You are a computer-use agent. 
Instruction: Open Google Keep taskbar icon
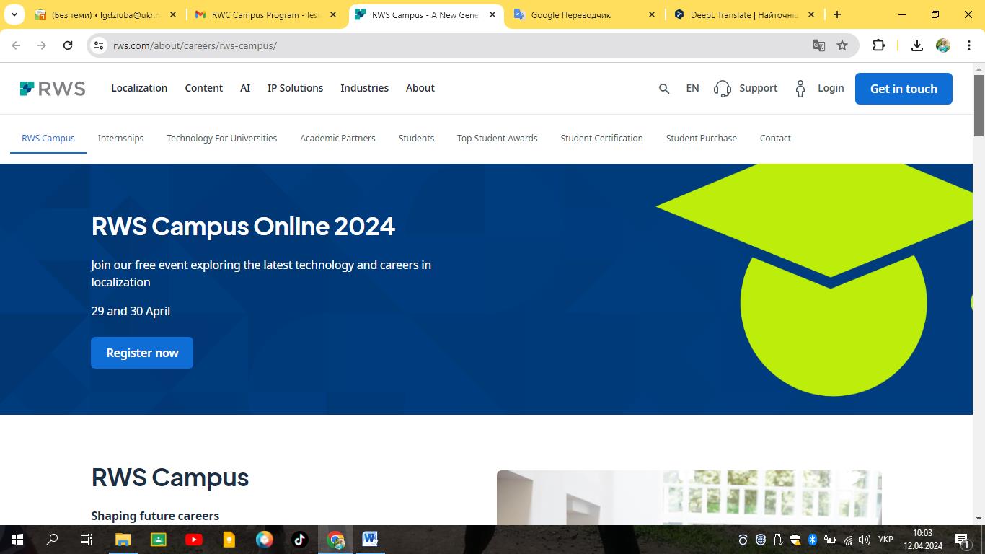coord(229,540)
